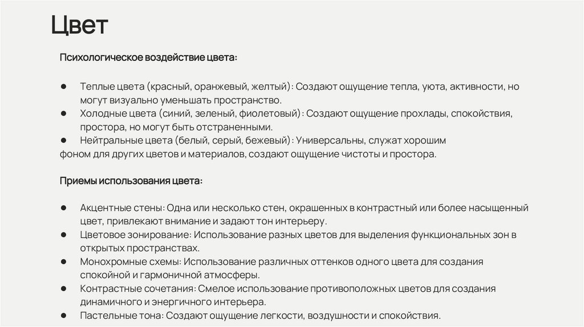The image size is (584, 327).
Task: Click the words "Монохромные схемы"
Action: 131,261
